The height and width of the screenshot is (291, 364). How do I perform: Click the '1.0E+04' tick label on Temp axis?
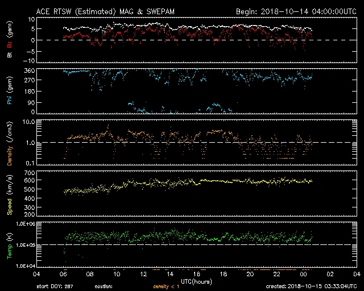(26, 266)
